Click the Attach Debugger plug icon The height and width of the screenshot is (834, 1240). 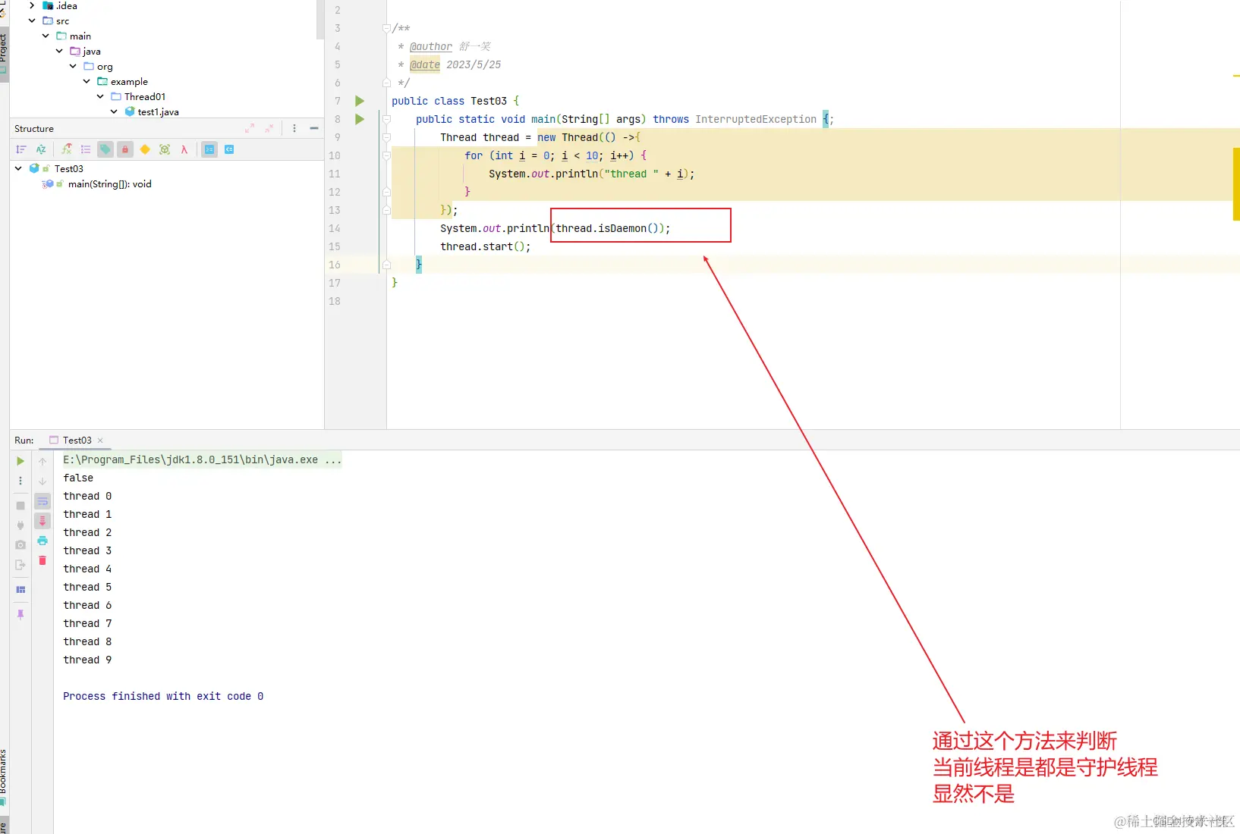tap(20, 525)
